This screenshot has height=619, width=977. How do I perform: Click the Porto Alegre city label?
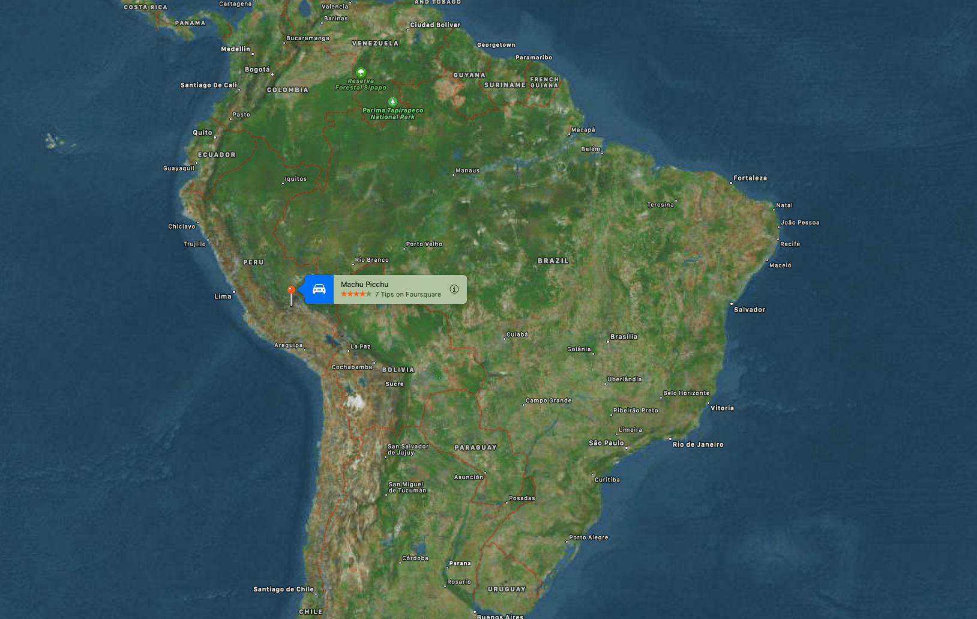589,538
